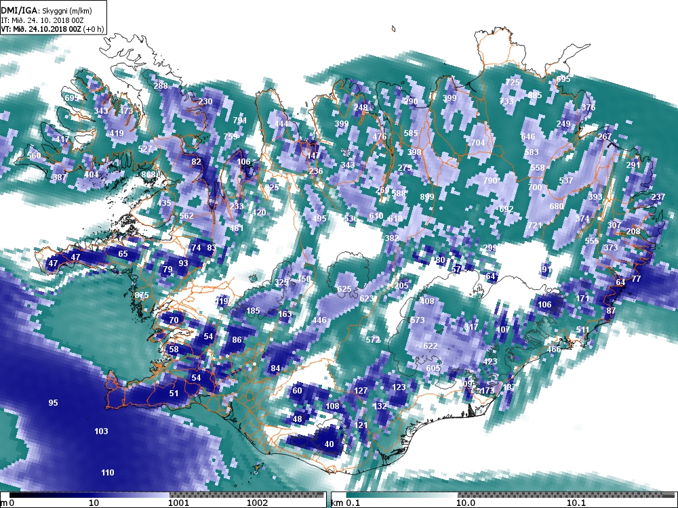Image resolution: width=678 pixels, height=508 pixels.
Task: Click the visibility value 65
Action: click(123, 254)
